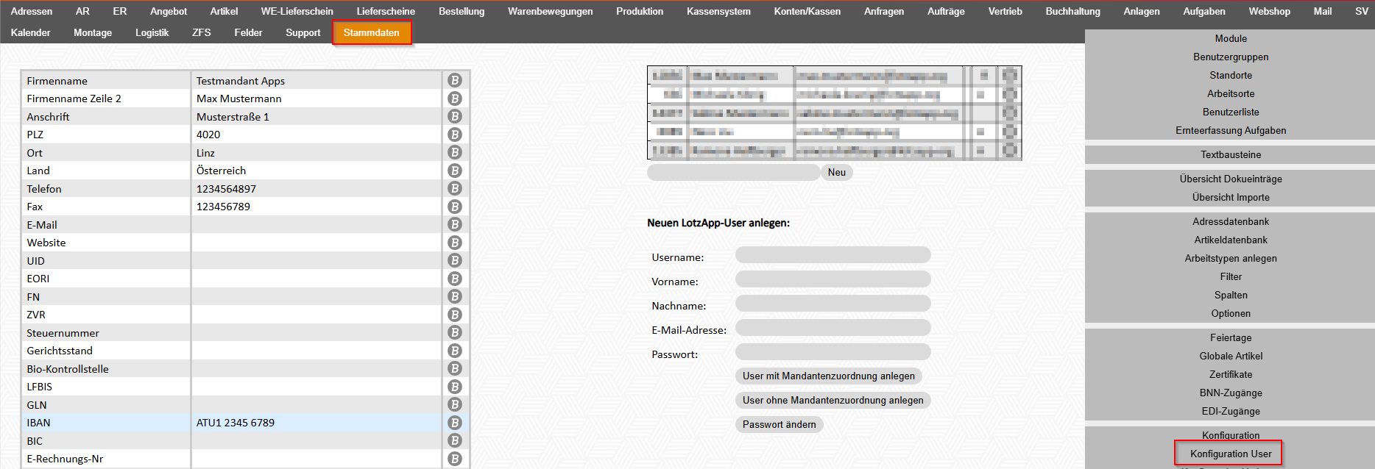This screenshot has height=469, width=1375.
Task: Edit the Land row via its B icon
Action: pos(455,171)
